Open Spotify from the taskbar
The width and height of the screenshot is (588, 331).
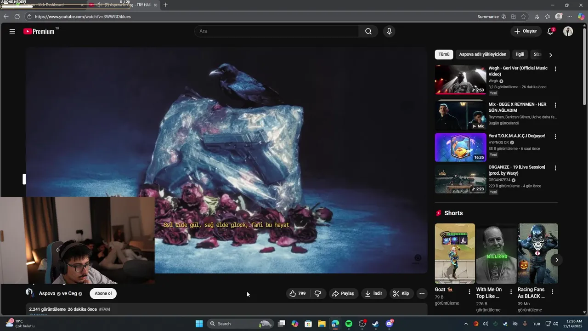pos(349,324)
